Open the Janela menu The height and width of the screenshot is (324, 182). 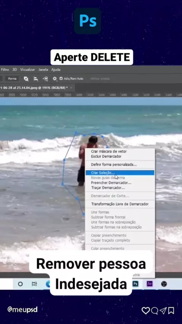43,70
